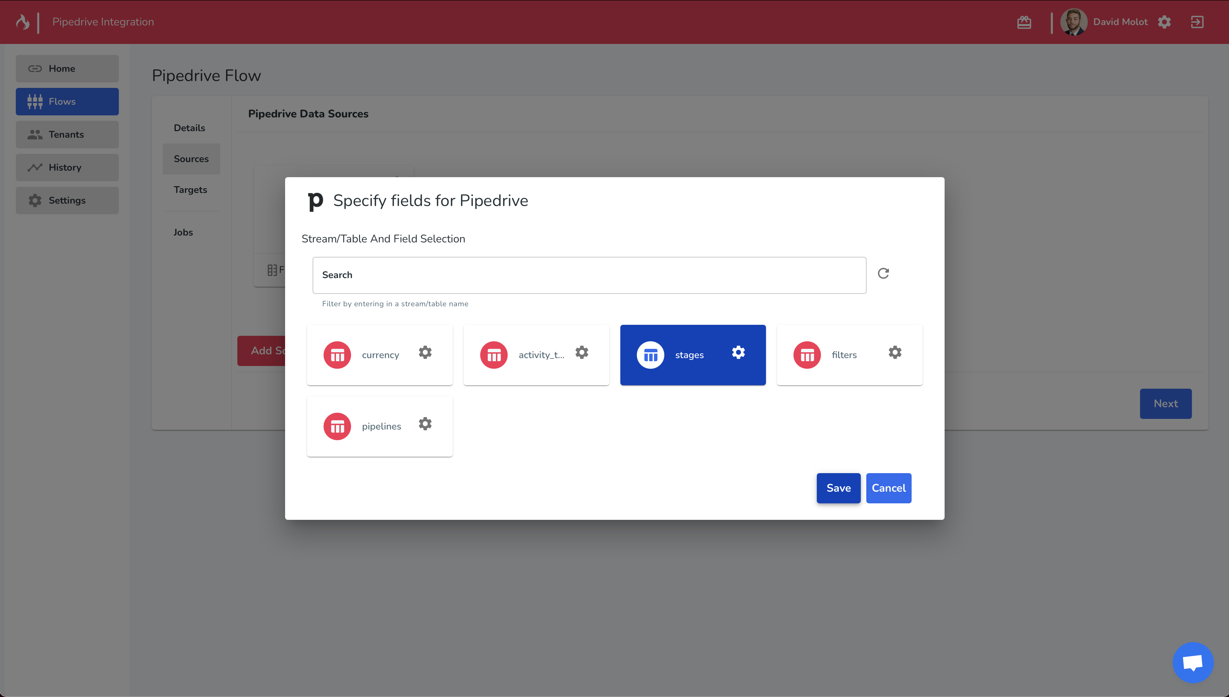This screenshot has width=1229, height=697.
Task: Click the activity_t... table icon
Action: [494, 355]
